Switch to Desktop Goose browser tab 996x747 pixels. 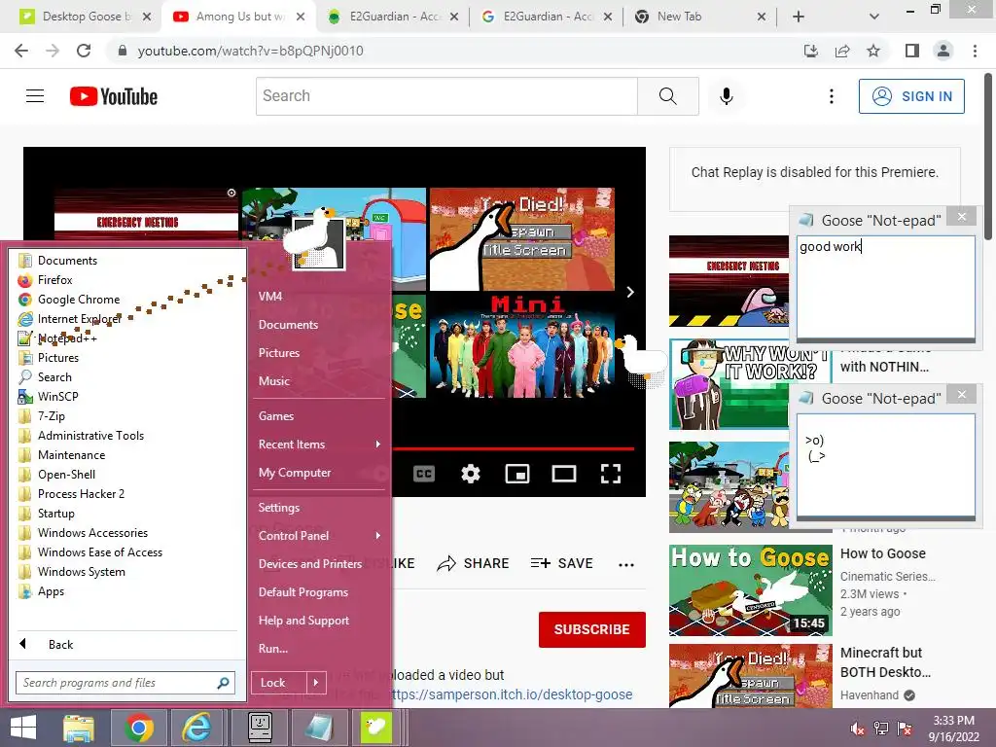pos(85,17)
